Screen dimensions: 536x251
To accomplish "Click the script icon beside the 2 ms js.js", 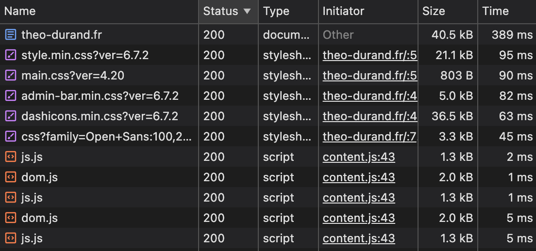I will click(x=11, y=157).
